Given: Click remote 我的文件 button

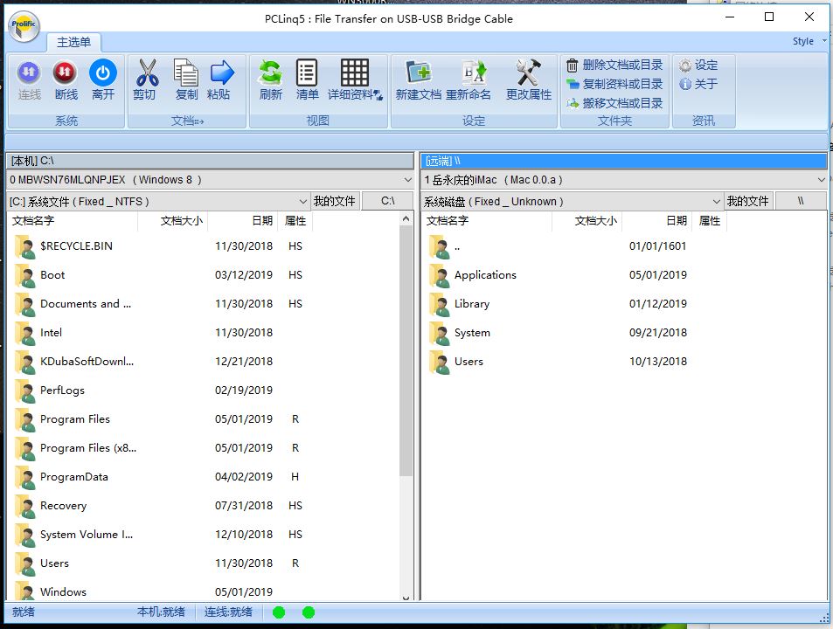Looking at the screenshot, I should point(748,201).
